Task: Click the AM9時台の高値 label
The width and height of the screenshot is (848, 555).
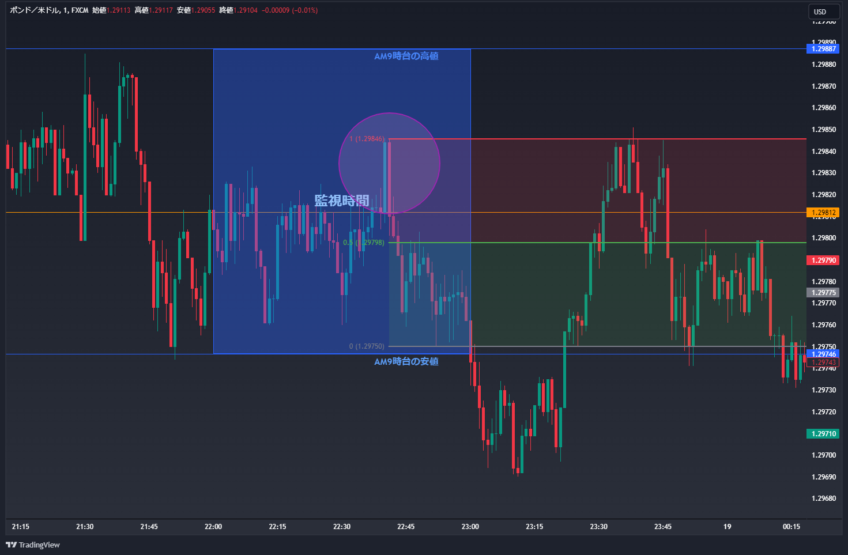Action: click(406, 56)
